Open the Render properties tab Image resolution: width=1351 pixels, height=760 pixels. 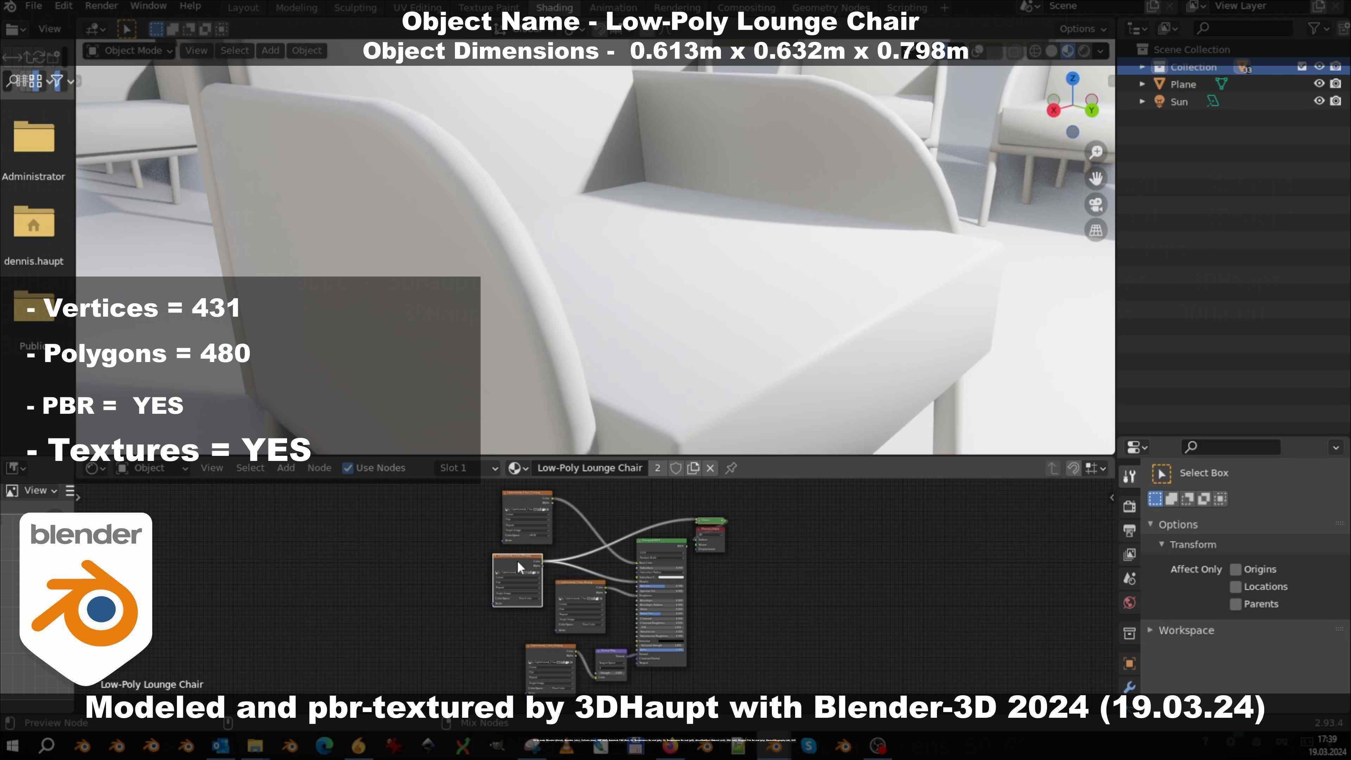pos(1129,506)
